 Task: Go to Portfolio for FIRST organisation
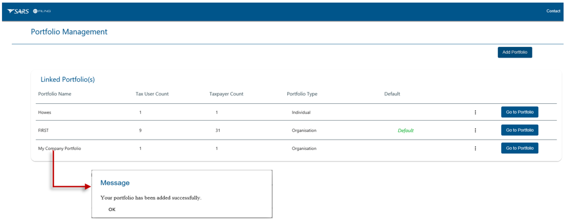tap(519, 130)
